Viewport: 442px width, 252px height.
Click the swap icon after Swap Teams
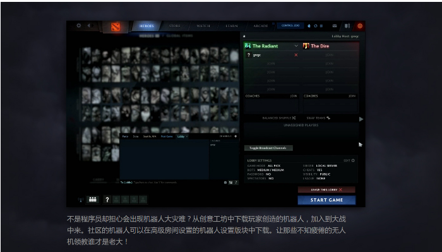click(x=328, y=118)
